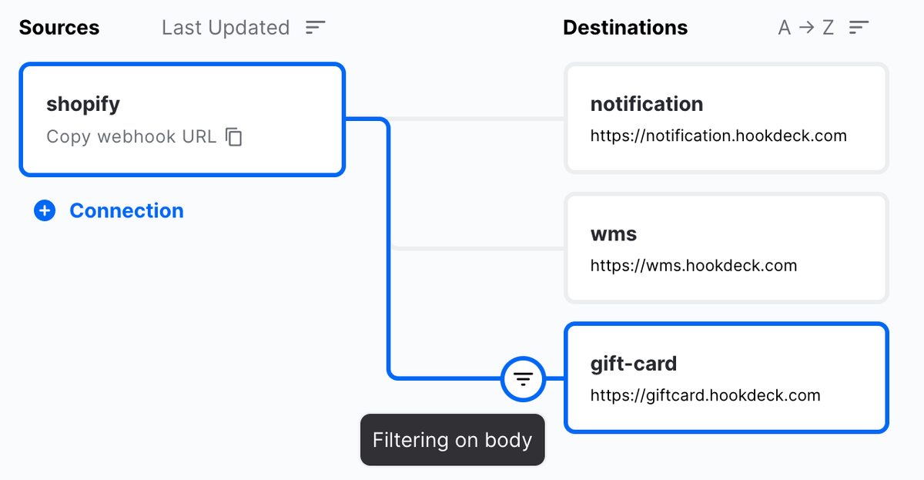The width and height of the screenshot is (924, 480).
Task: Click the sort icon beside Last Updated
Action: (x=316, y=28)
